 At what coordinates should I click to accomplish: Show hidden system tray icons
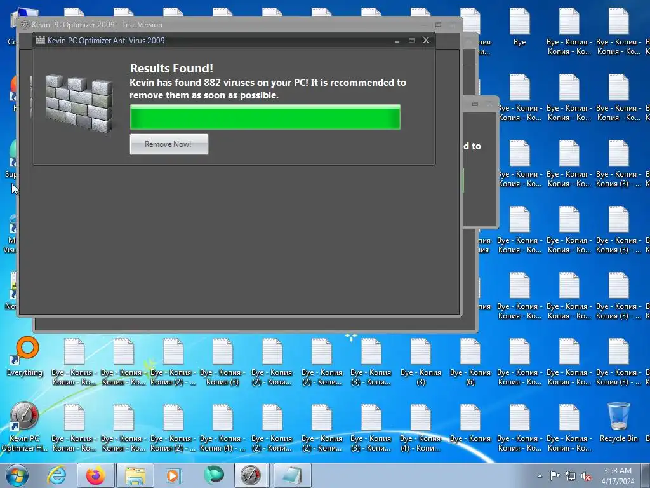(540, 476)
